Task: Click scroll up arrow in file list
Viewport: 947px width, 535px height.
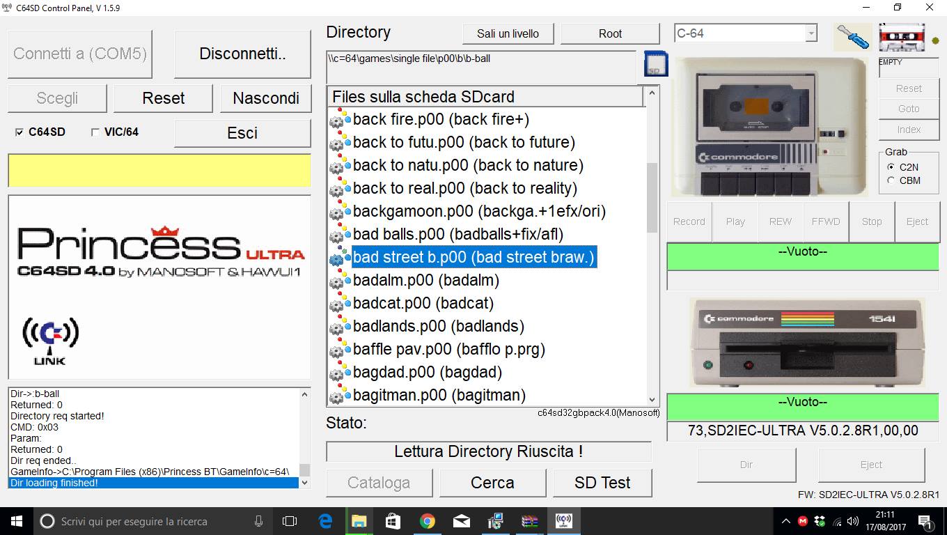Action: coord(652,93)
